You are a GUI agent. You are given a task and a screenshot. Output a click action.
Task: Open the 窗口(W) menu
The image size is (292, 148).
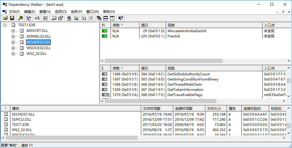coord(92,12)
